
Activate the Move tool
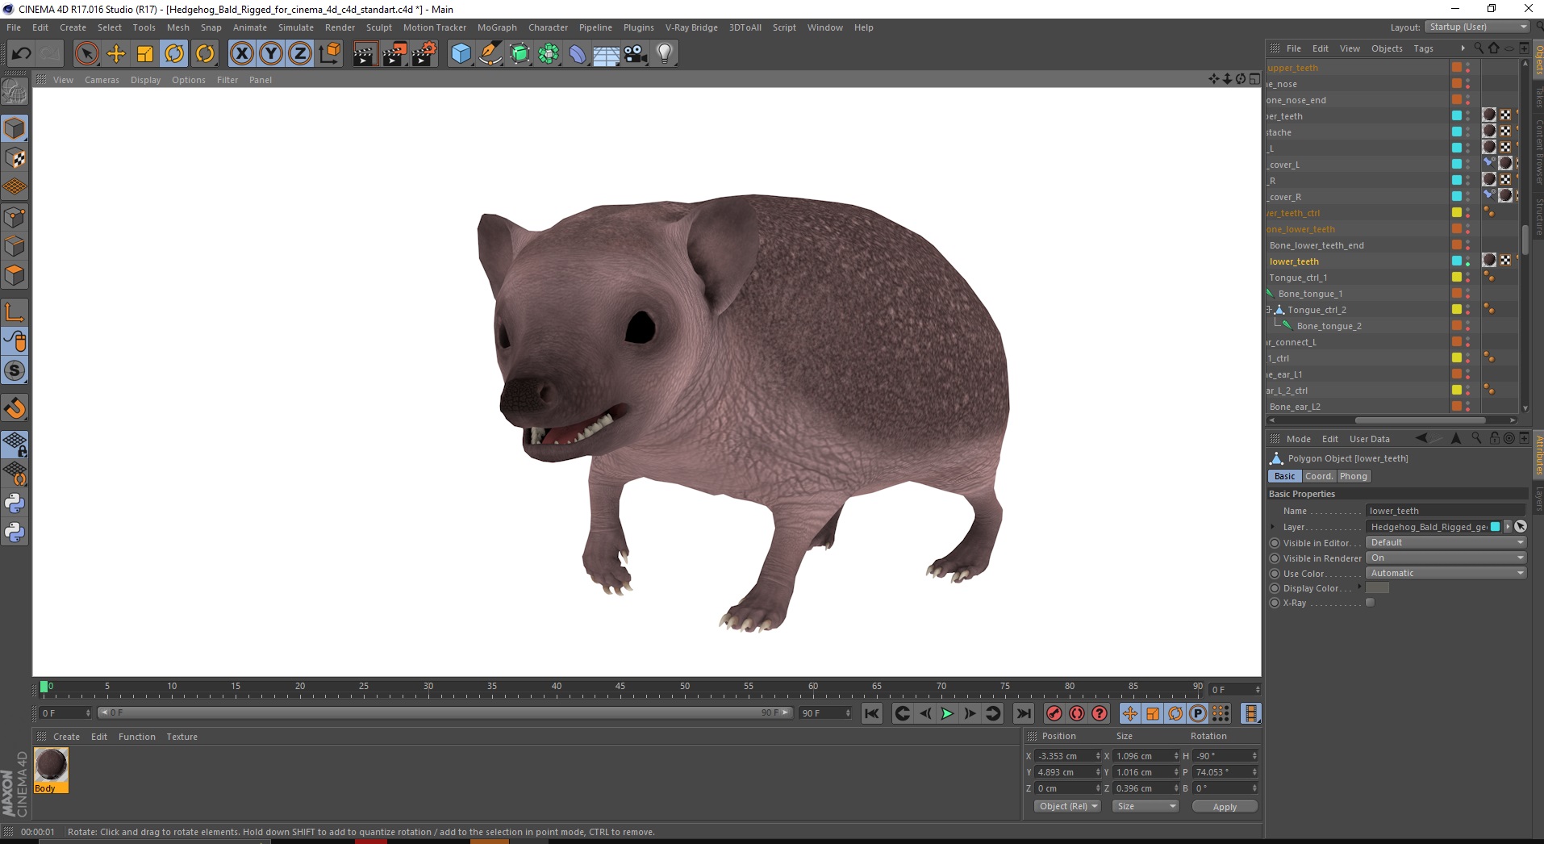(x=116, y=54)
